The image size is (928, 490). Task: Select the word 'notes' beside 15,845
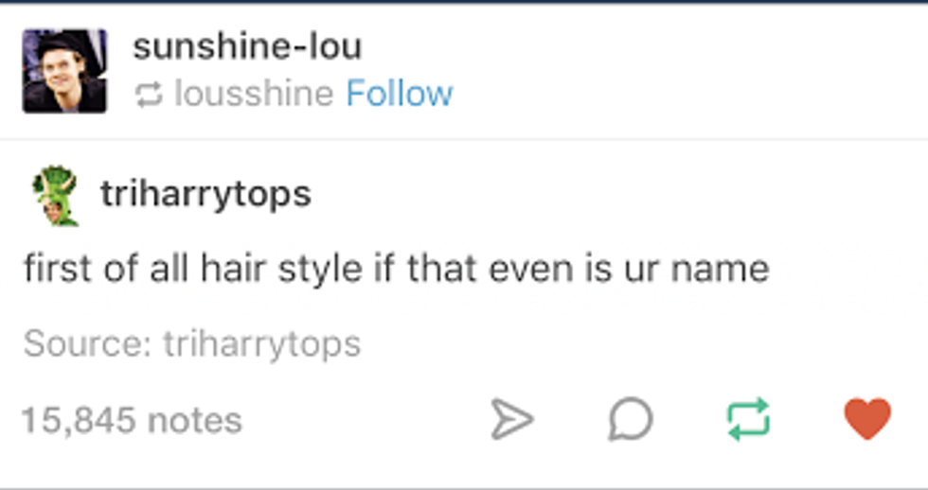coord(195,421)
